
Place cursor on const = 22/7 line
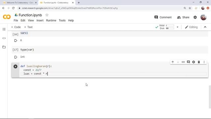pos(32,70)
